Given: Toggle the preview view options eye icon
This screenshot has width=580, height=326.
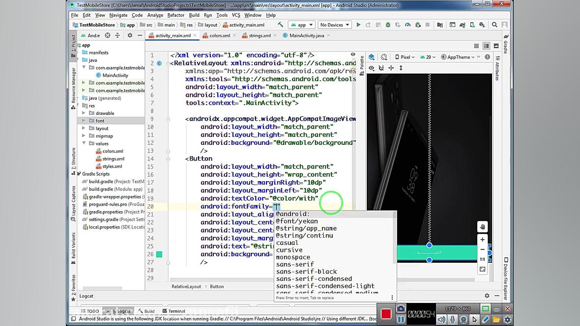Looking at the screenshot, I should pos(372,68).
